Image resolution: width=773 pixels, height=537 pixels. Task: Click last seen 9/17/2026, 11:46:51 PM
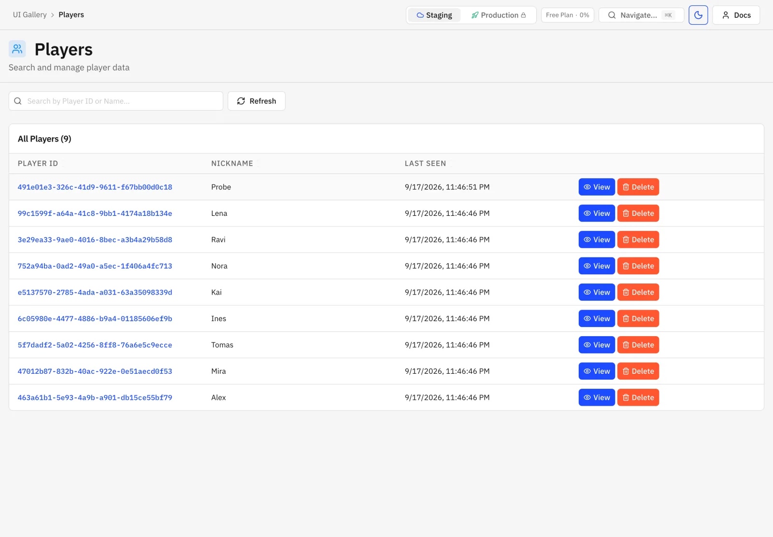447,187
